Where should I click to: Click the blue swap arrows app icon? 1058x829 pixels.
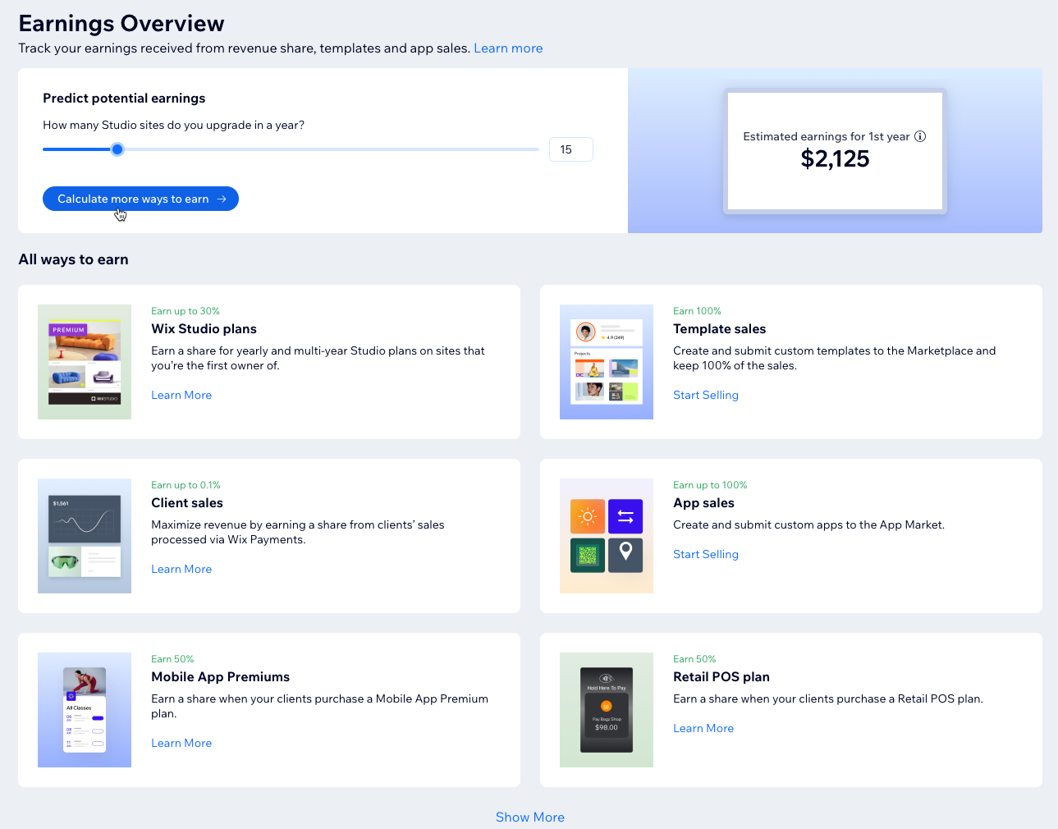[625, 516]
